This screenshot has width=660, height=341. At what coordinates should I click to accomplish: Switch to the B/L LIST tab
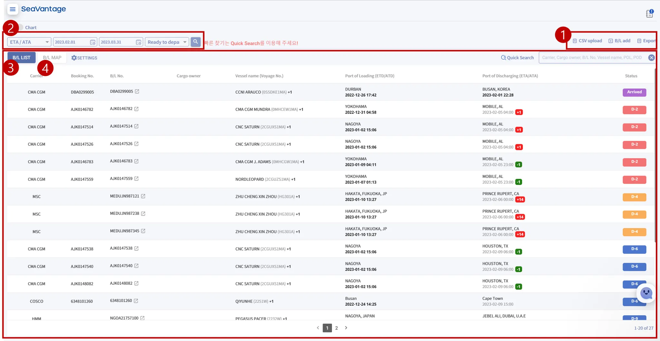(x=22, y=58)
